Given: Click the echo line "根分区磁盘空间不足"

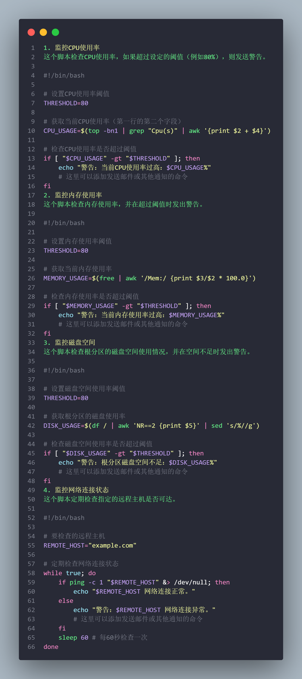Looking at the screenshot, I should pos(138,462).
